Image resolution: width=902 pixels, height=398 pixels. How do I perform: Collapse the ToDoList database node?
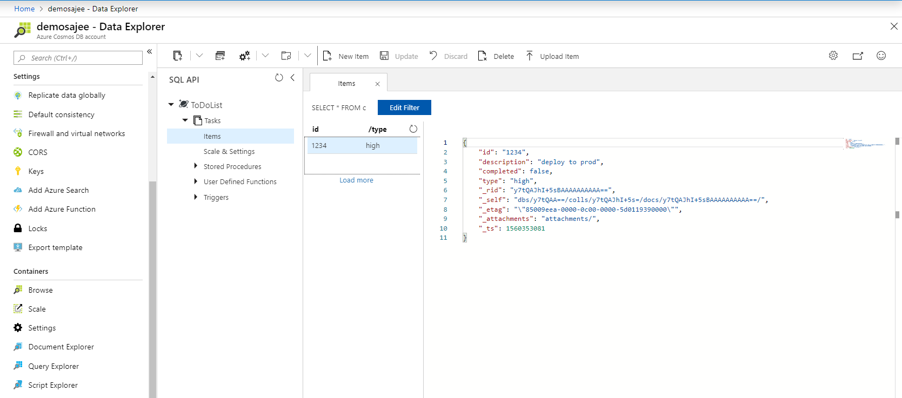[x=171, y=105]
